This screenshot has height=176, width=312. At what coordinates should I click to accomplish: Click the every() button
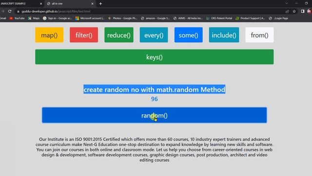[x=154, y=35]
